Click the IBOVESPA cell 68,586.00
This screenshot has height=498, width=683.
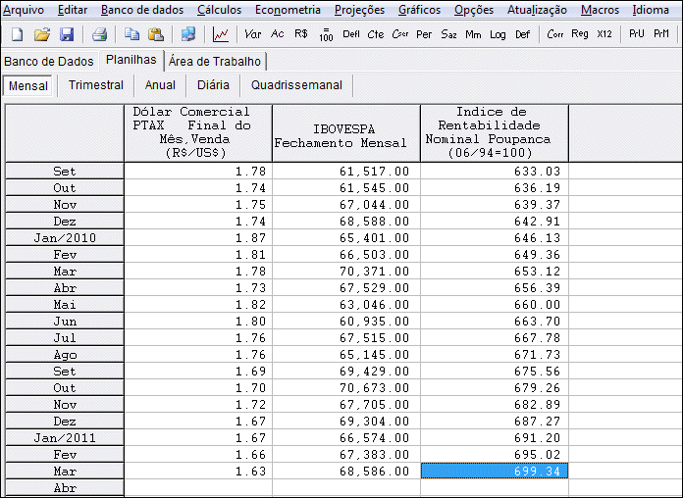346,471
